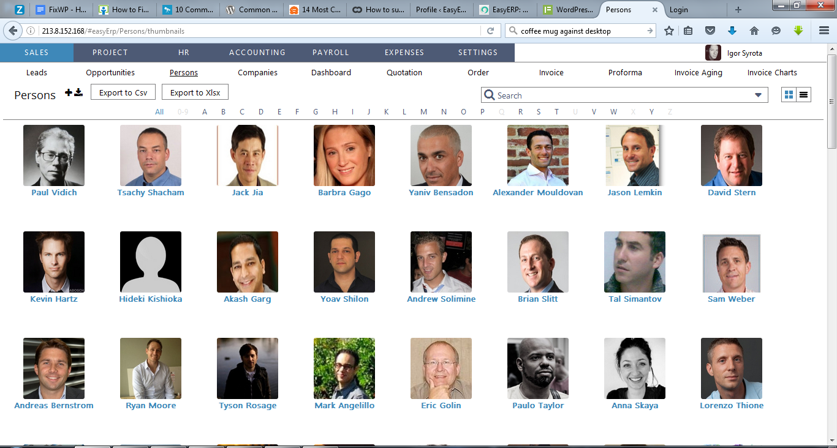Click the smiley face toolbar icon
The height and width of the screenshot is (448, 837).
(776, 31)
